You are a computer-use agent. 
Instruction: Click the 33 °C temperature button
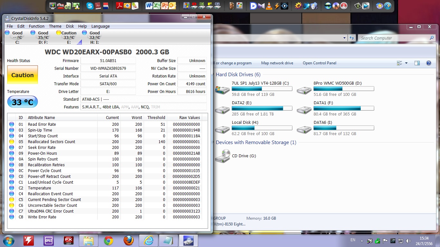click(x=23, y=102)
